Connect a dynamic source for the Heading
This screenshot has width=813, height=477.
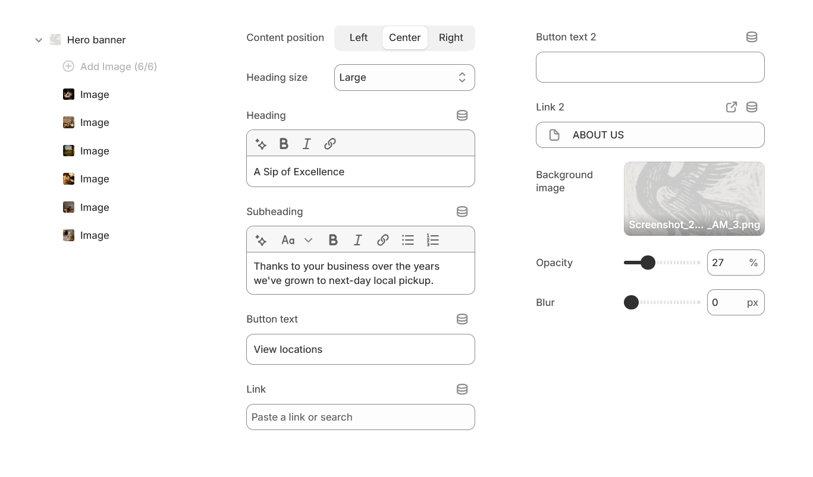pyautogui.click(x=462, y=115)
